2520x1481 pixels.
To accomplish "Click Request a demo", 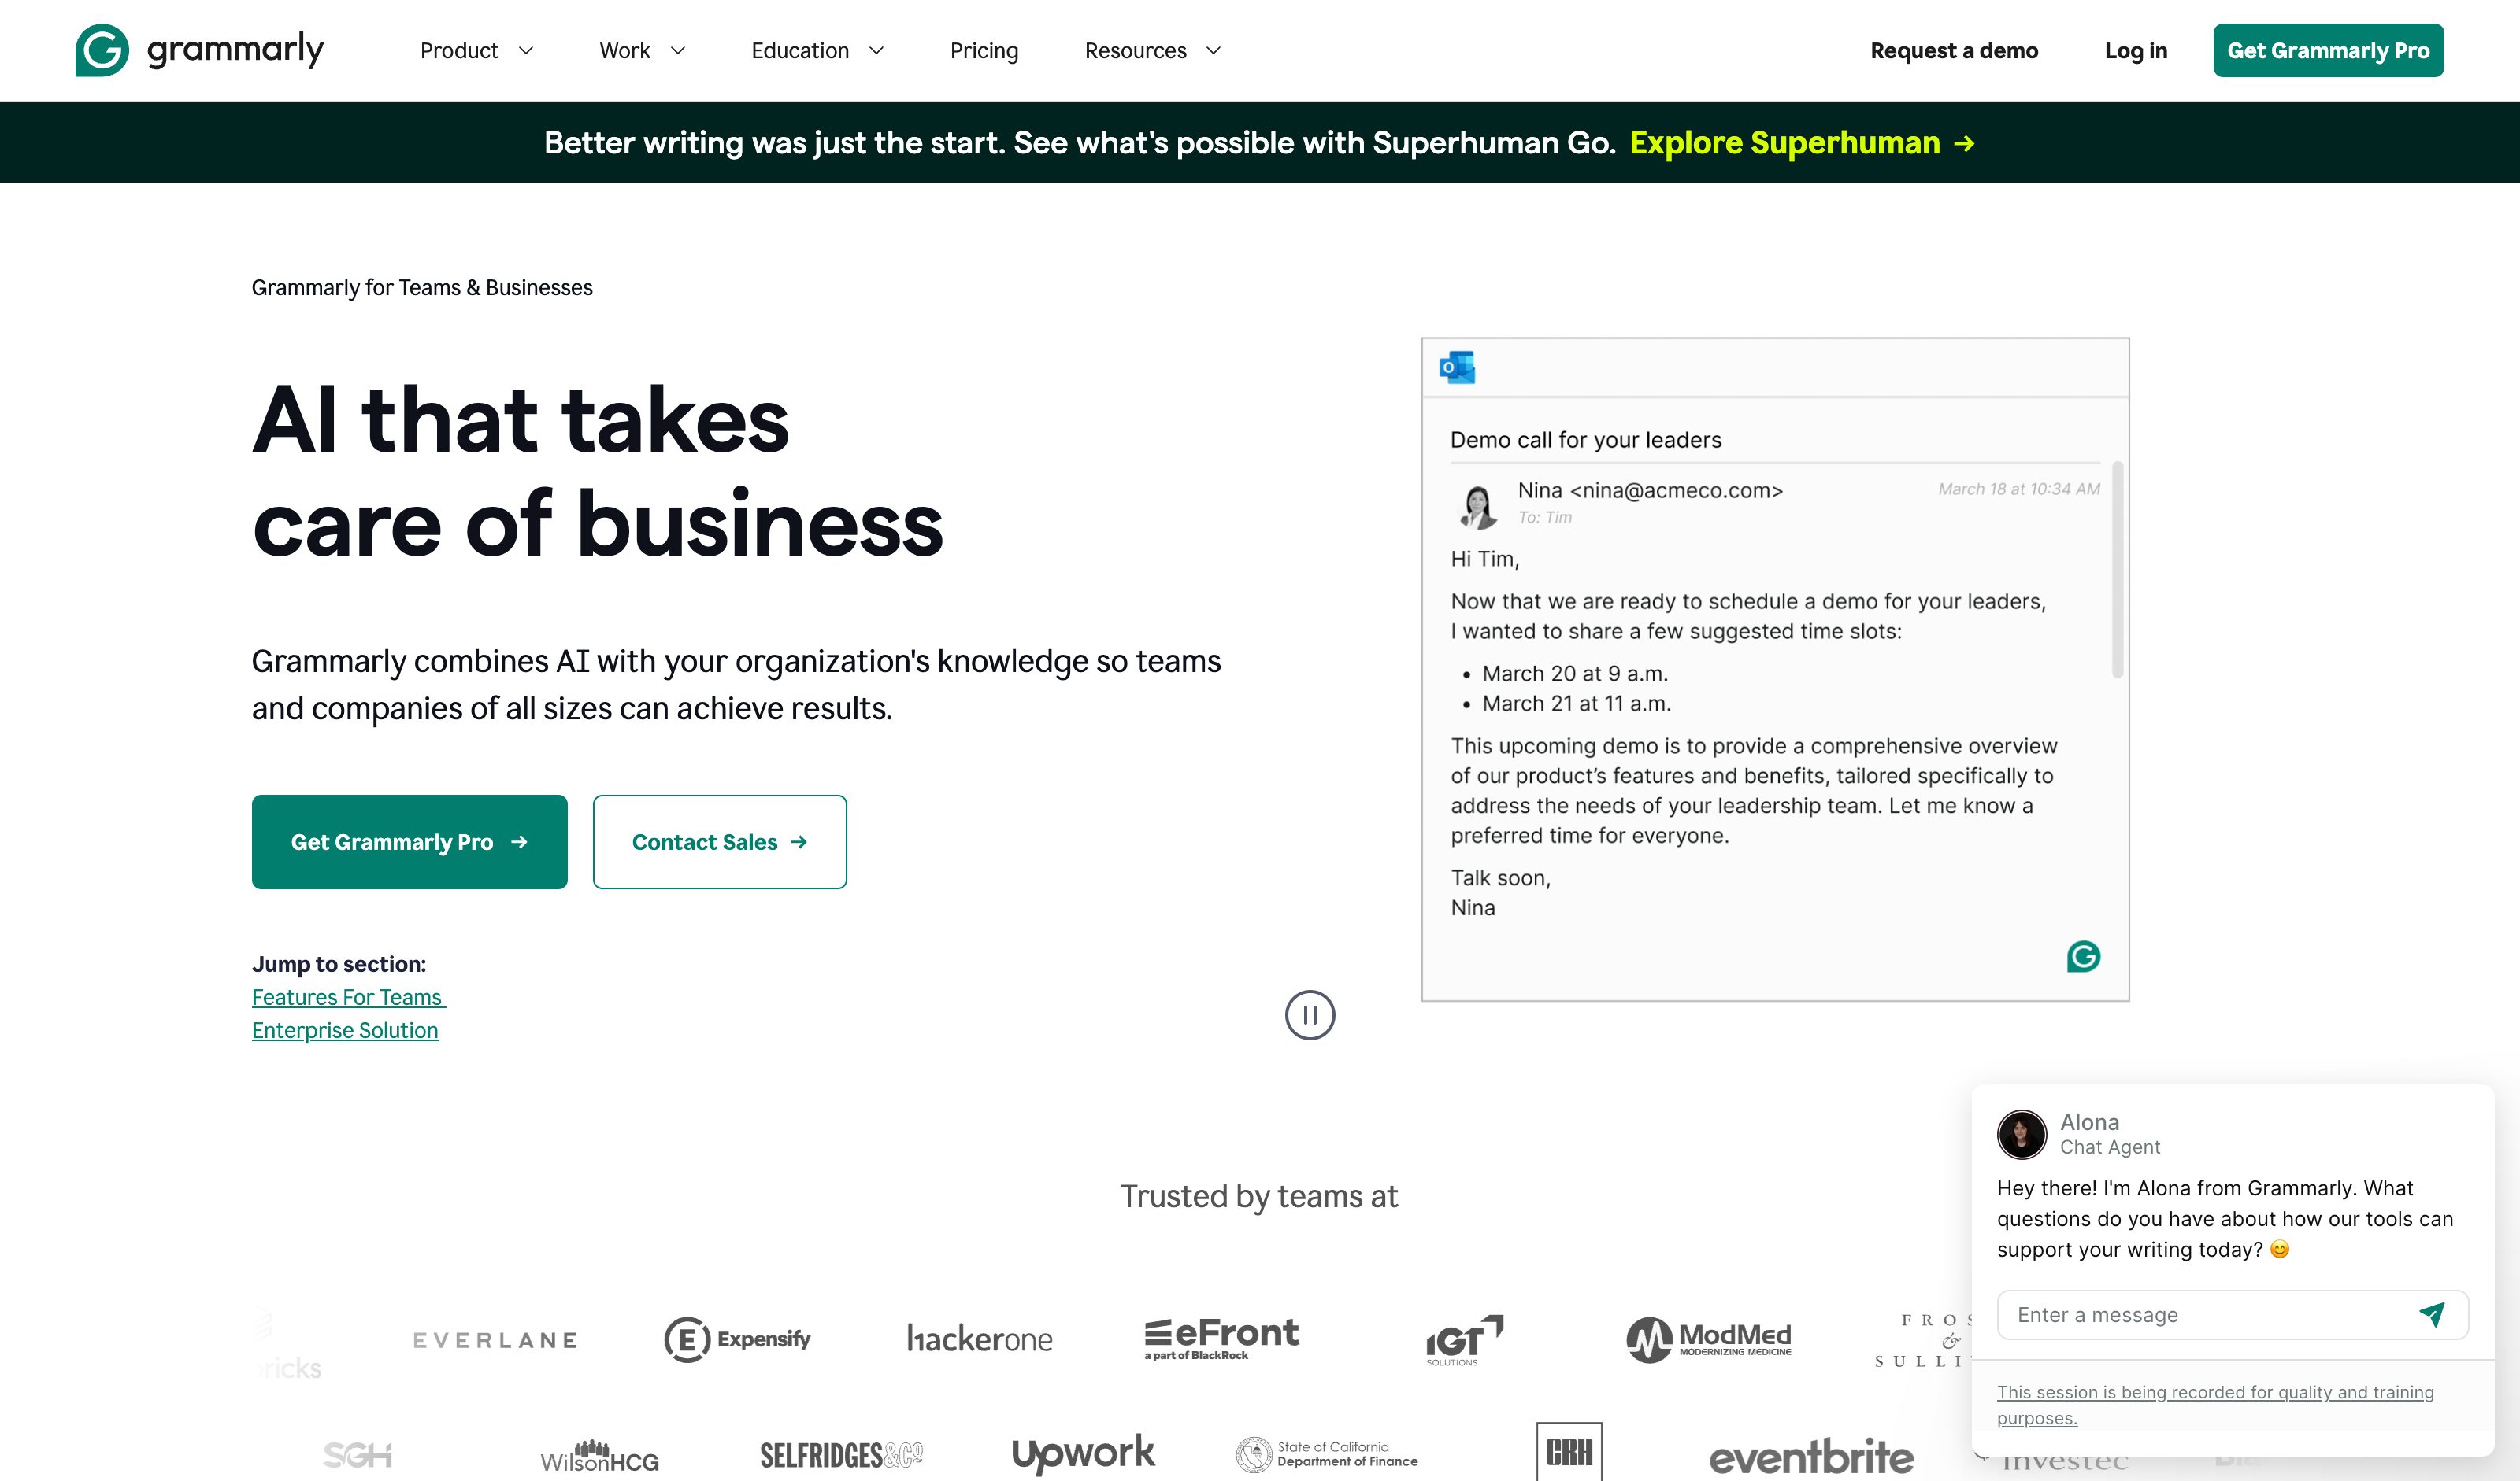I will [x=1954, y=51].
